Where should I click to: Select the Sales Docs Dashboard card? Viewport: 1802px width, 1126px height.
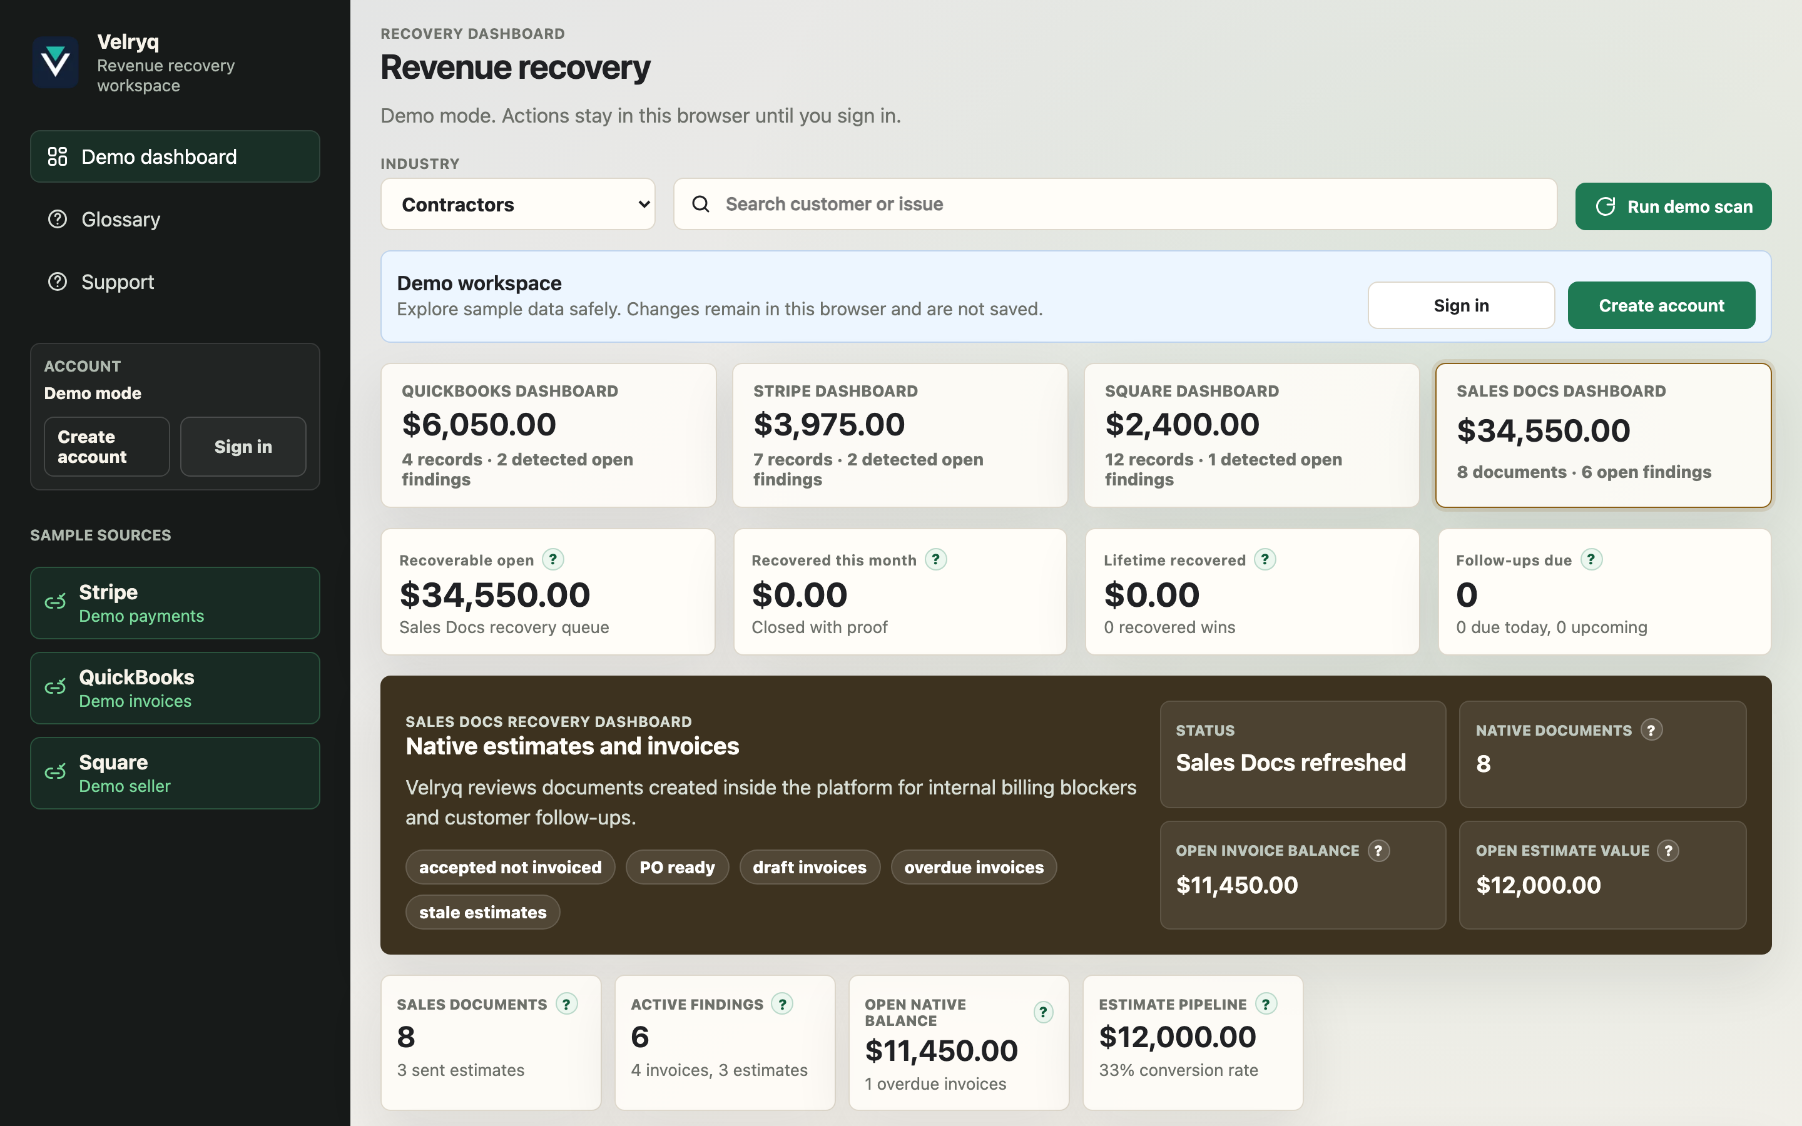(x=1603, y=435)
